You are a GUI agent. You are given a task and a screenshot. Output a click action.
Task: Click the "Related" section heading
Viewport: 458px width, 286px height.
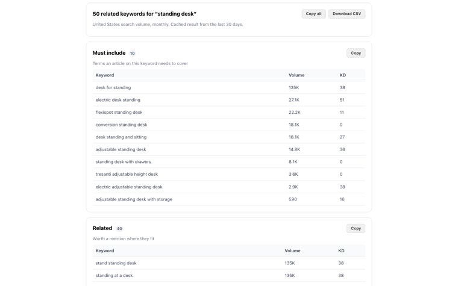tap(102, 228)
